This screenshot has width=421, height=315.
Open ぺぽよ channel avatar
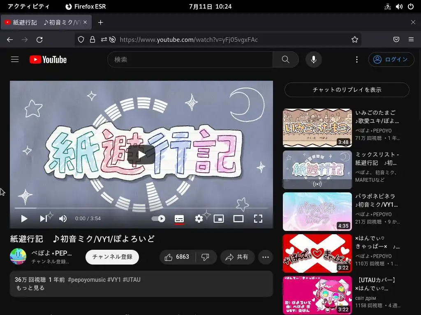[18, 256]
